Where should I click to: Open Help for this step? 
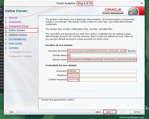click(11, 112)
